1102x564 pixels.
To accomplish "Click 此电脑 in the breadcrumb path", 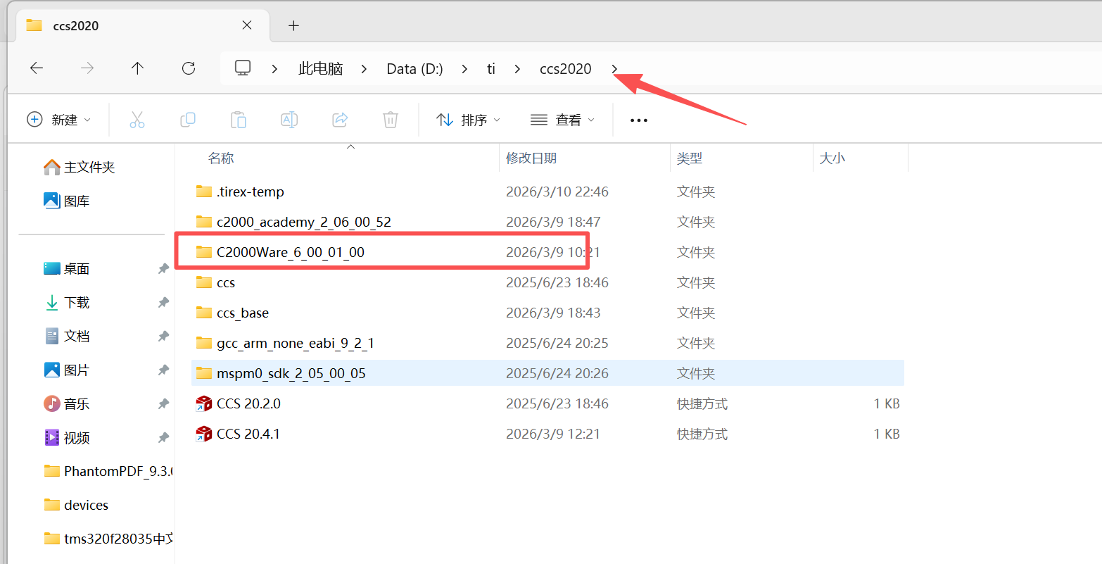I will pos(321,68).
